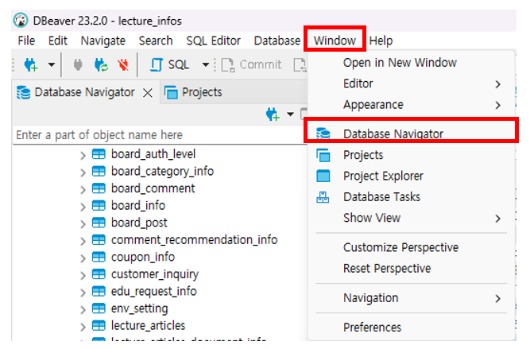
Task: Click the table icon beside board_info
Action: tap(99, 206)
